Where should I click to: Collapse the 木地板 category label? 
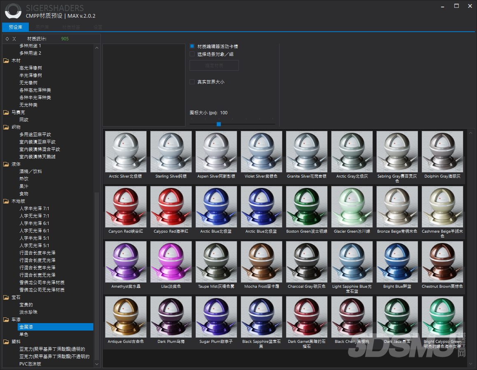[x=18, y=201]
